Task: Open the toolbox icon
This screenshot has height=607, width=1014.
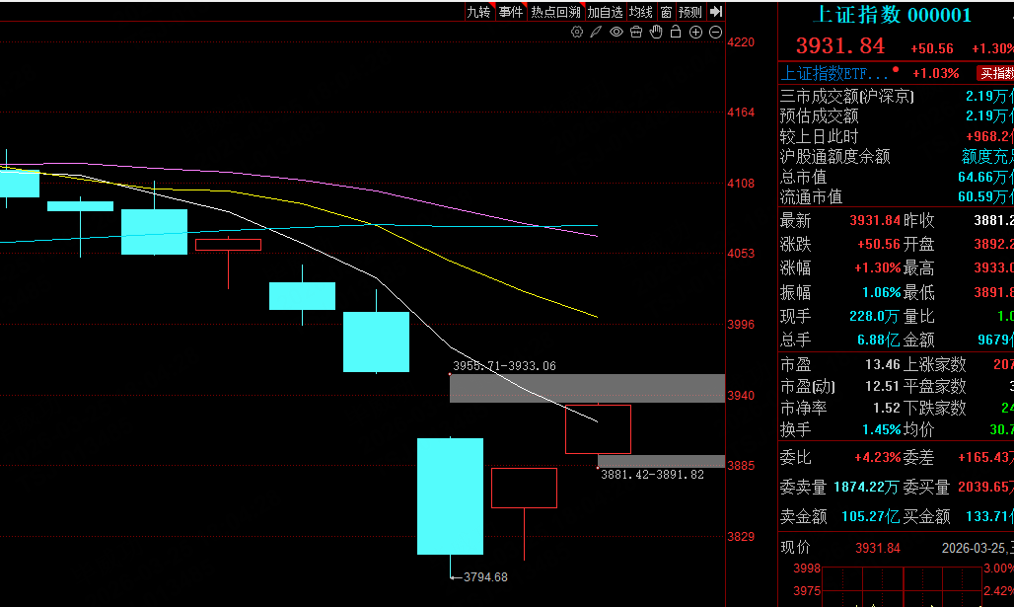Action: (636, 32)
